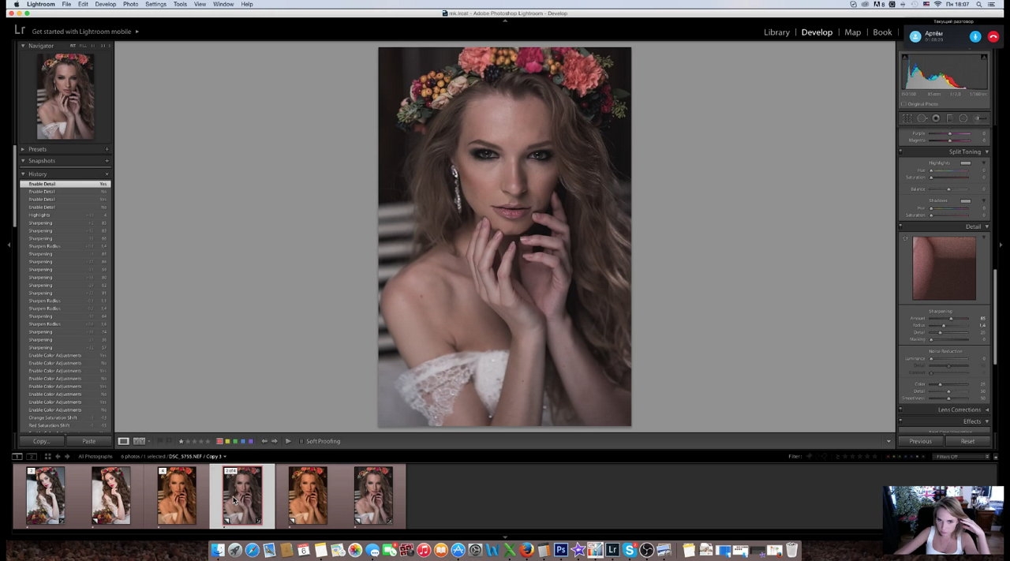
Task: Select the Crop Overlay tool
Action: click(x=907, y=118)
